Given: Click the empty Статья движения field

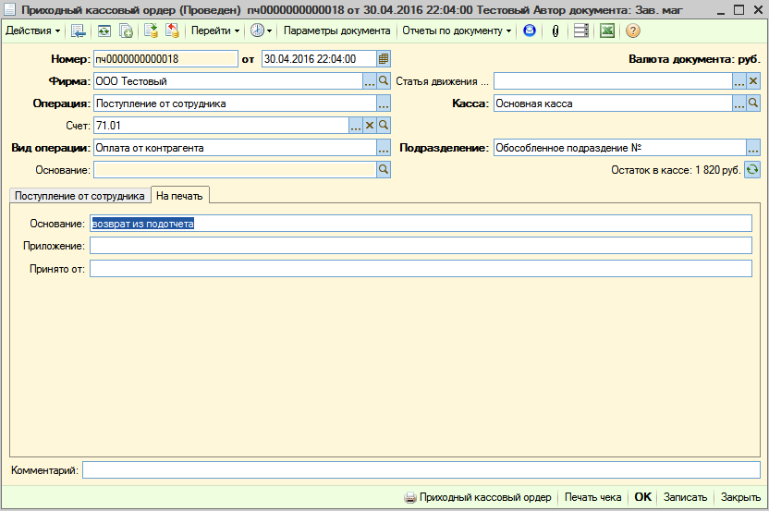Looking at the screenshot, I should click(613, 81).
